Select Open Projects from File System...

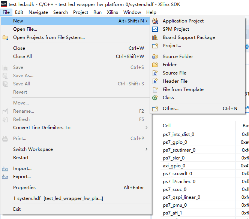[x=76, y=37]
